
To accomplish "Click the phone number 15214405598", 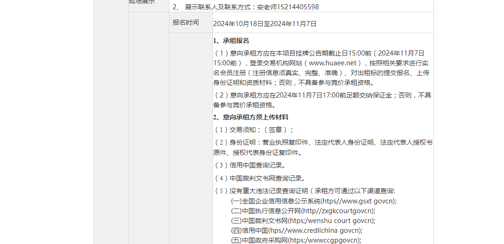I will 294,7.
